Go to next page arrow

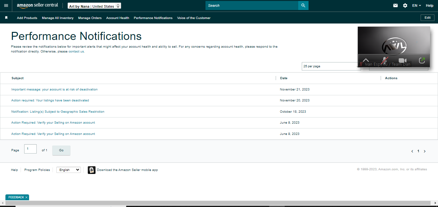pos(425,151)
